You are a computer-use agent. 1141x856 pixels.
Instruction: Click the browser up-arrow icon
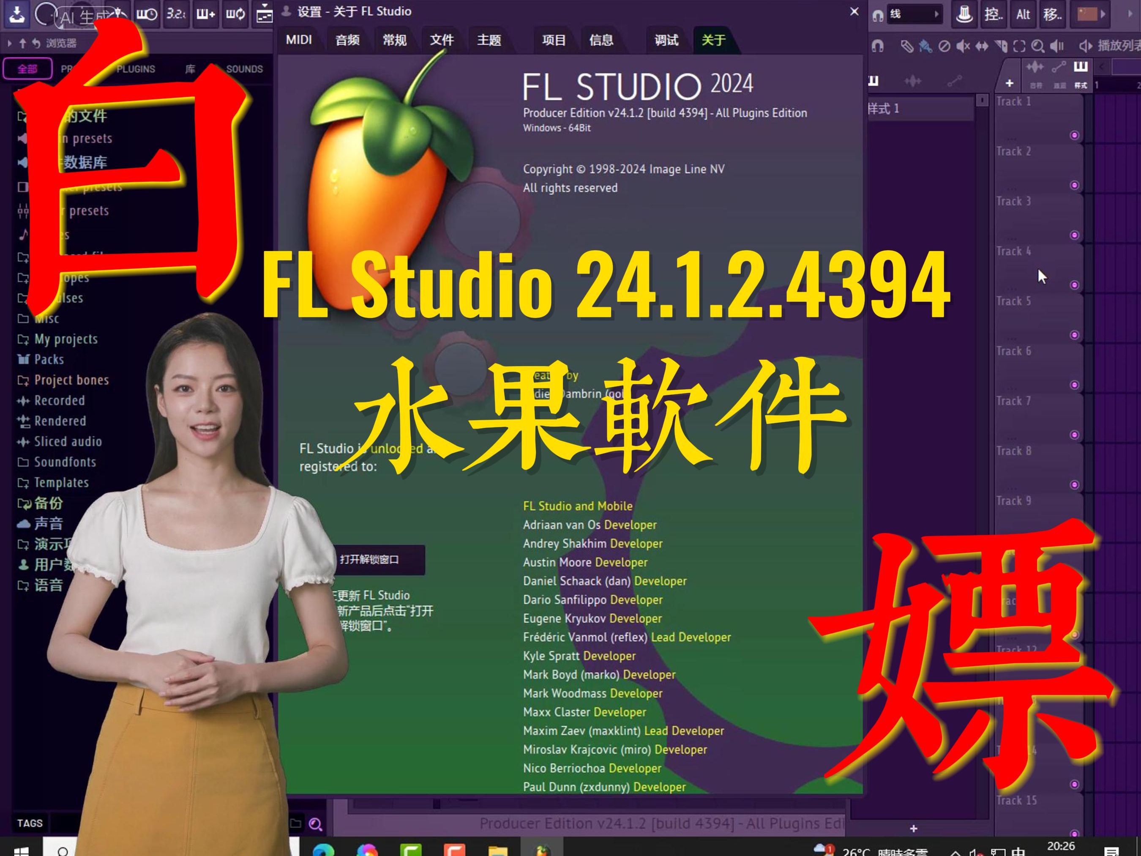point(23,44)
